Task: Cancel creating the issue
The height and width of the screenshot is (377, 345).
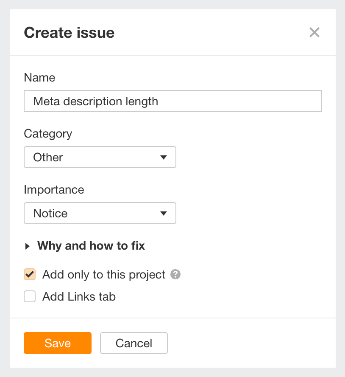Action: (134, 343)
